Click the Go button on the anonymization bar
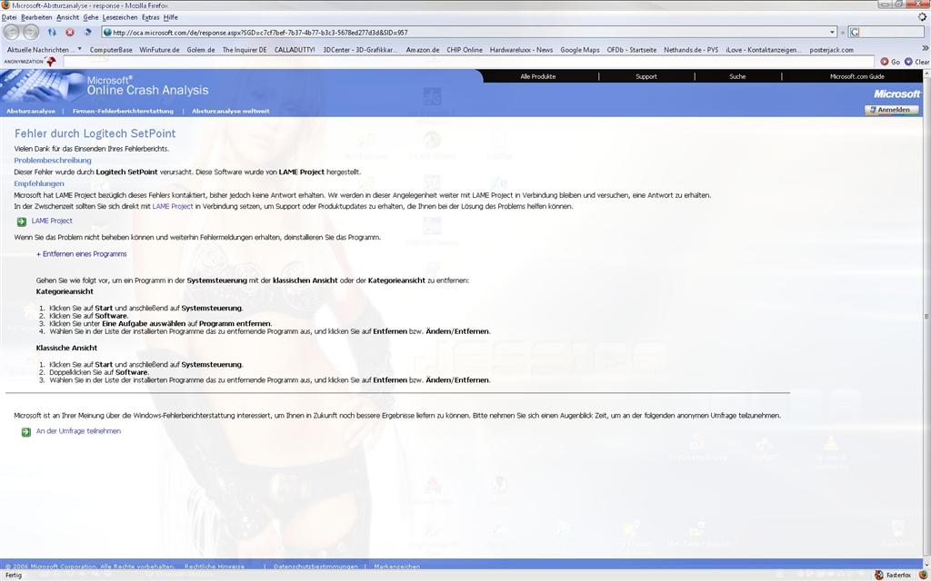This screenshot has width=931, height=581. click(890, 61)
